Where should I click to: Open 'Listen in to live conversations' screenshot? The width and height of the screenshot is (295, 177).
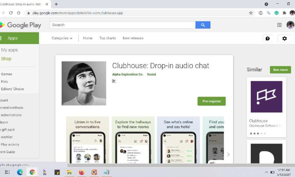point(87,140)
